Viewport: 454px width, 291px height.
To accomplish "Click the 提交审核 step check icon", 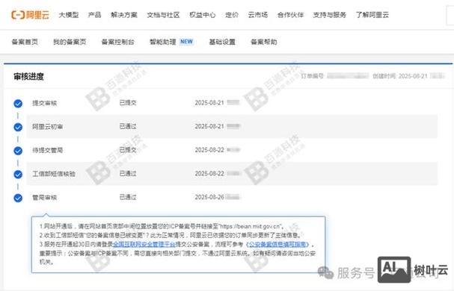I will [x=18, y=103].
